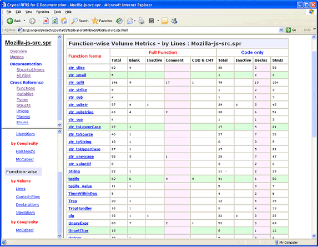Open the View menu

click(29, 12)
